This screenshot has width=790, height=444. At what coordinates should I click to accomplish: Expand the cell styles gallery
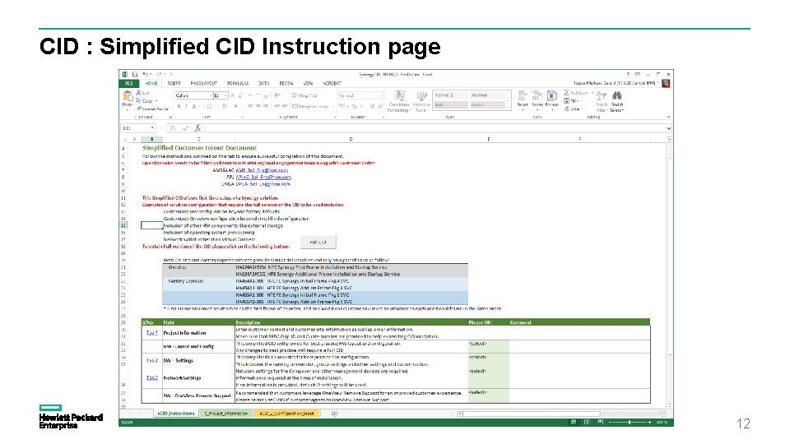pos(509,107)
